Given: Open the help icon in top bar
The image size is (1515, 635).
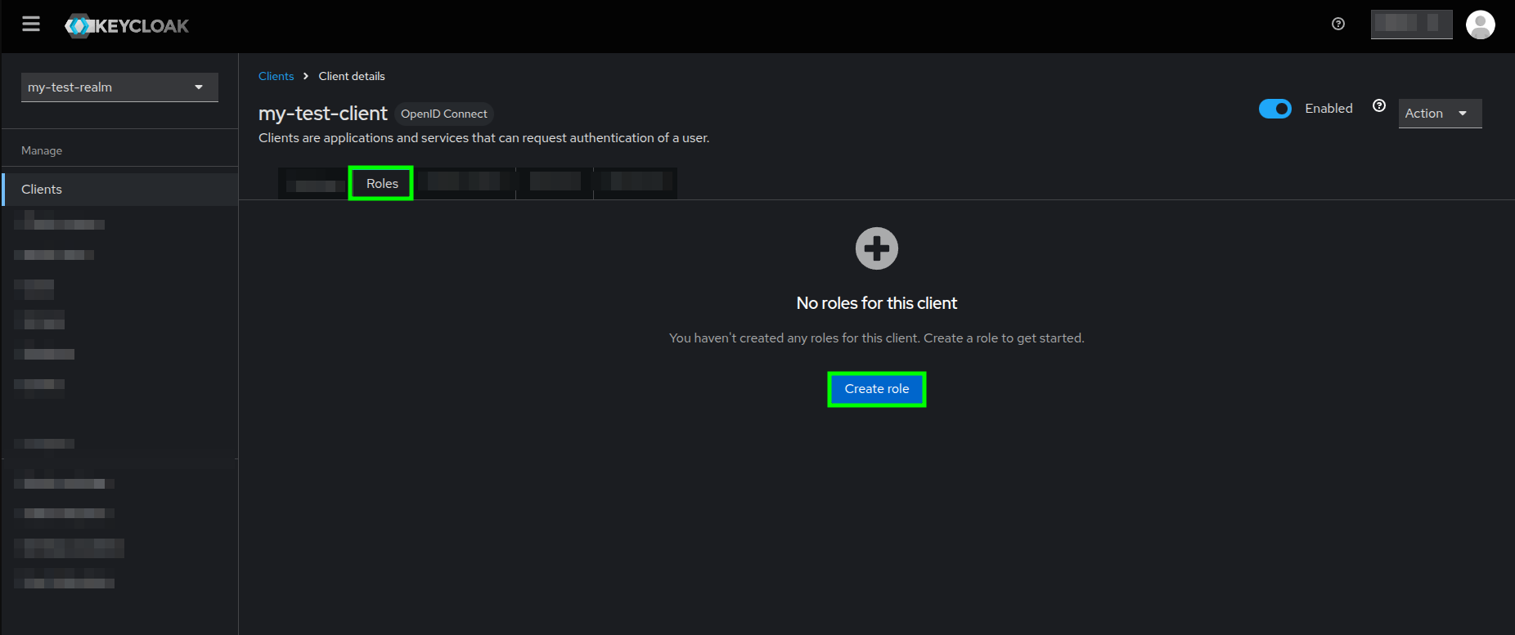Looking at the screenshot, I should (x=1338, y=24).
